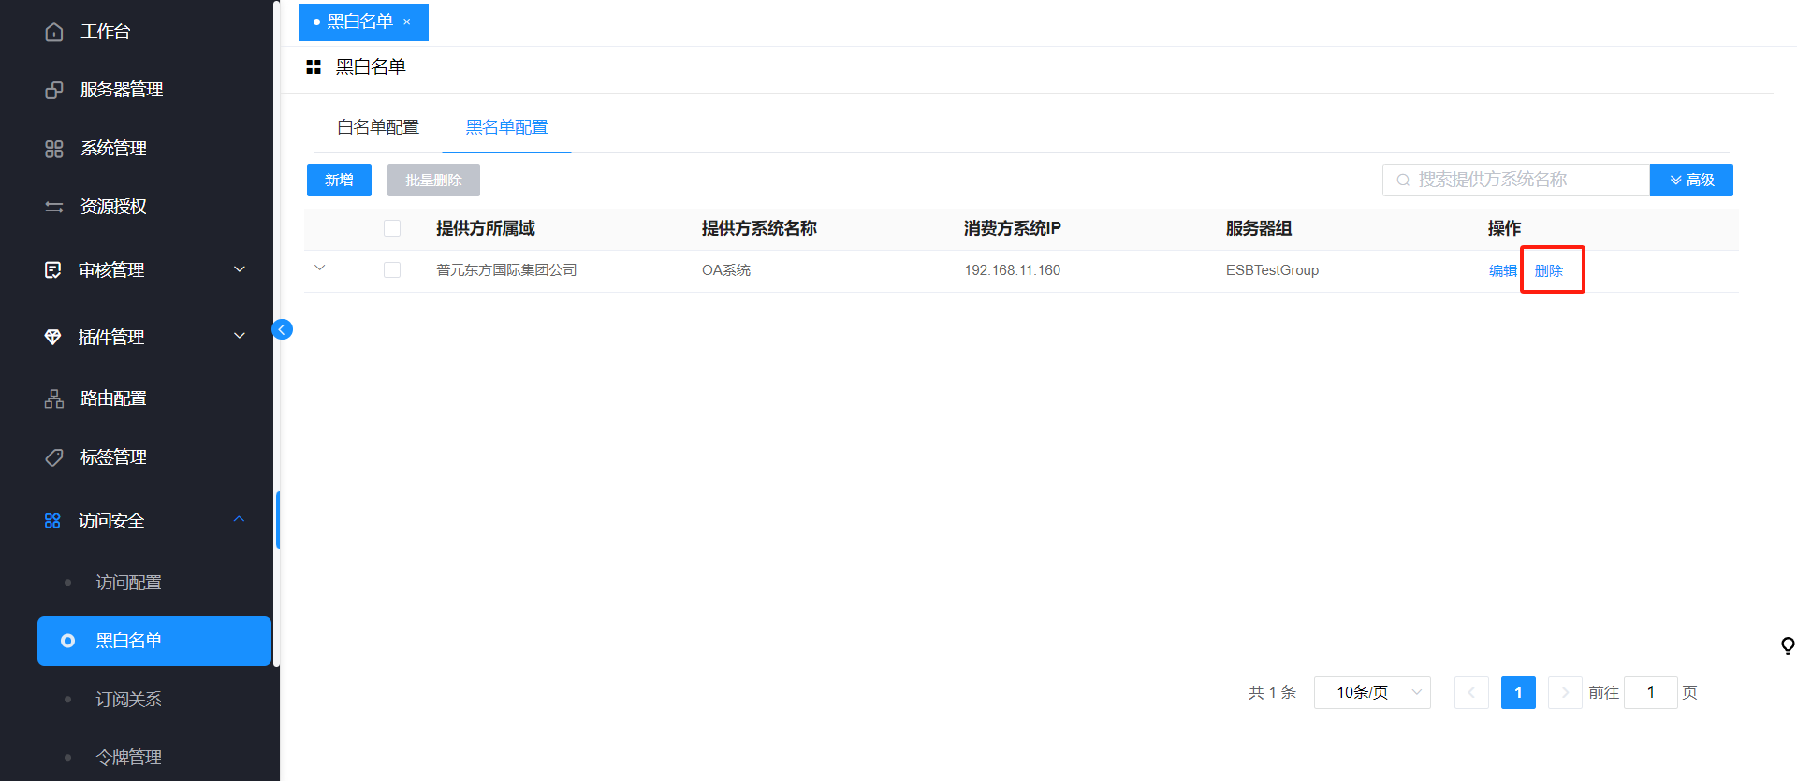Open the 10条/页 page size dropdown

pos(1372,692)
